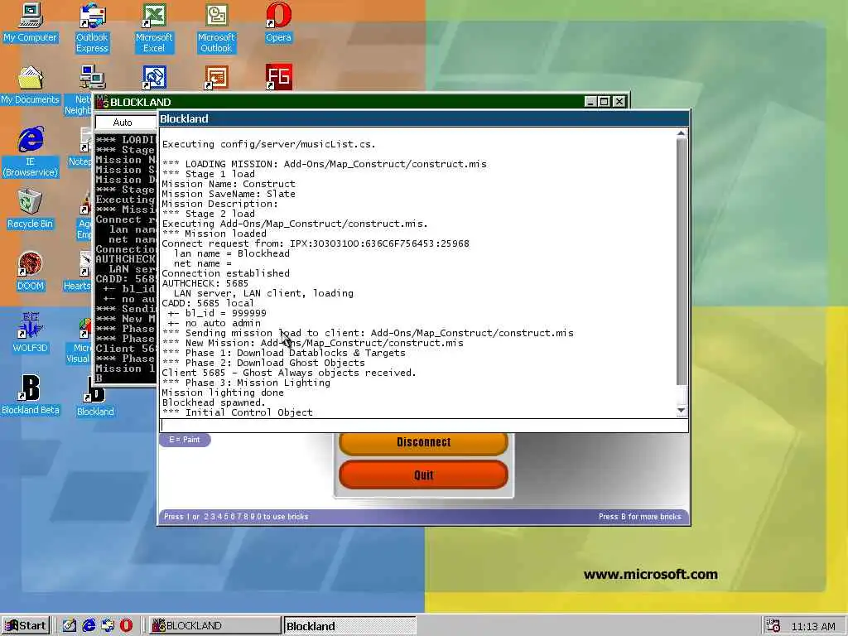Click the Start button

26,626
